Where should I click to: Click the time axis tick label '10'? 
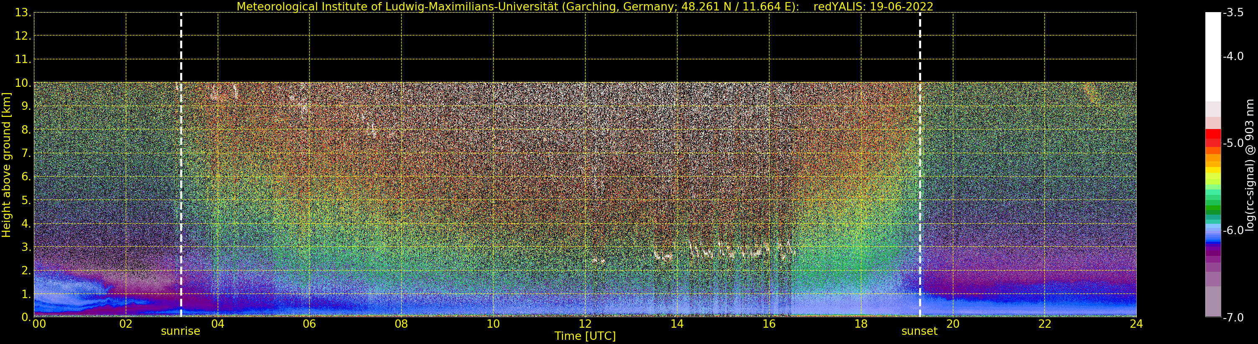493,324
